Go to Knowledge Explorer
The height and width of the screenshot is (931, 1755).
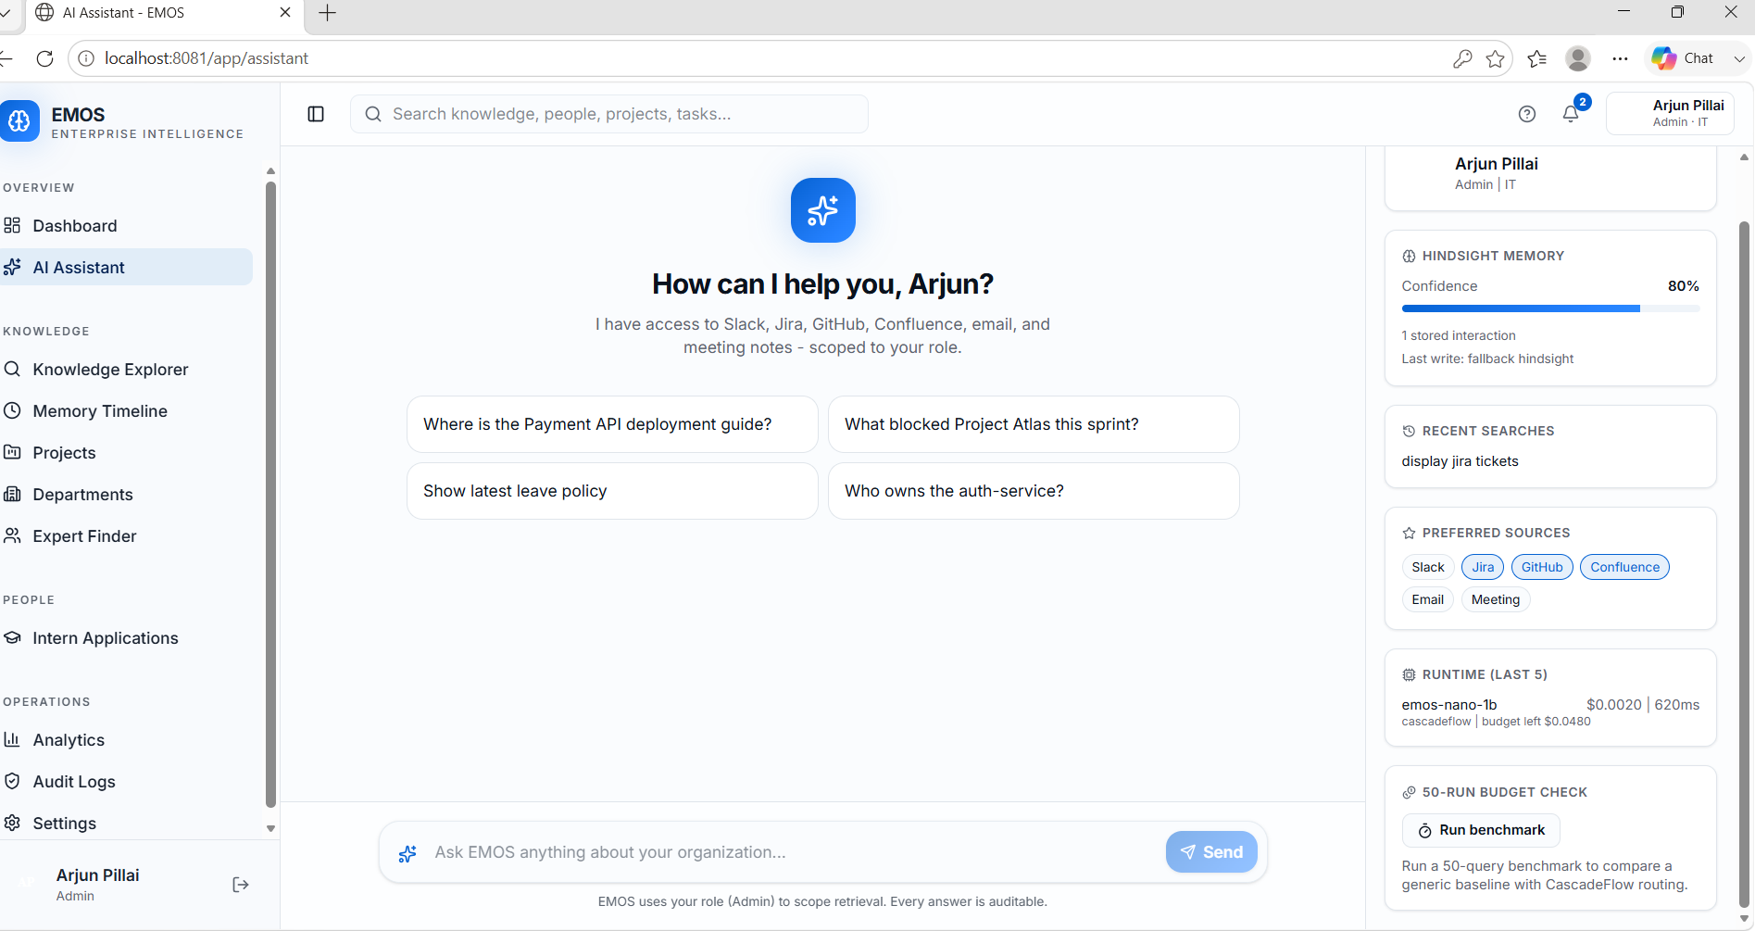(x=126, y=369)
